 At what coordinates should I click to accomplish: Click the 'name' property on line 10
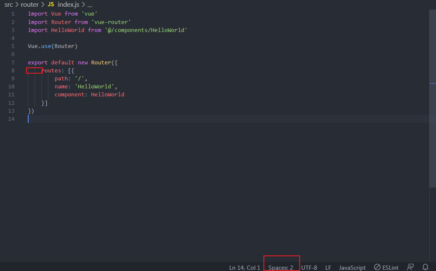click(x=61, y=86)
